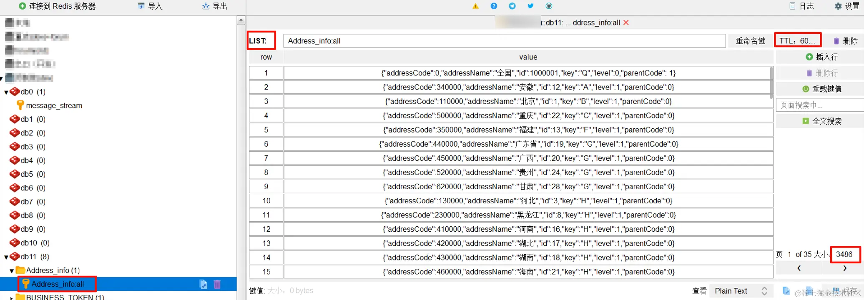The height and width of the screenshot is (300, 864).
Task: Select value row containing 甘肃
Action: point(528,186)
